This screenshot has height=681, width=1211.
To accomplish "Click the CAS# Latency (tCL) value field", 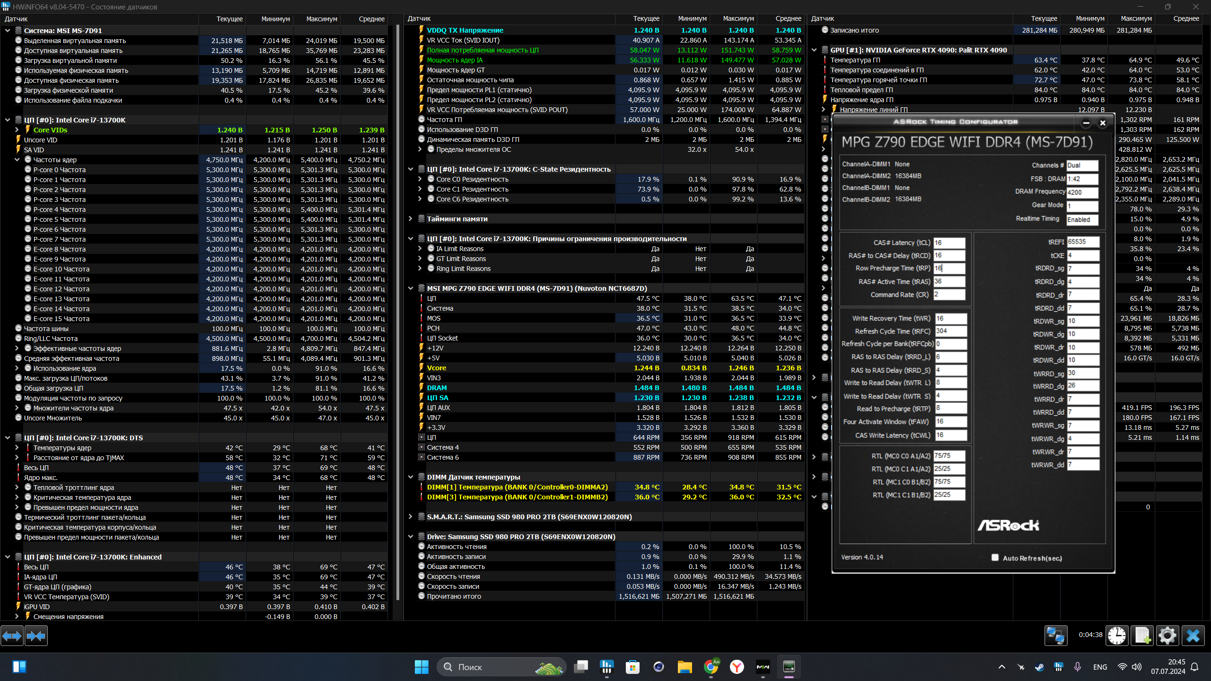I will [948, 243].
